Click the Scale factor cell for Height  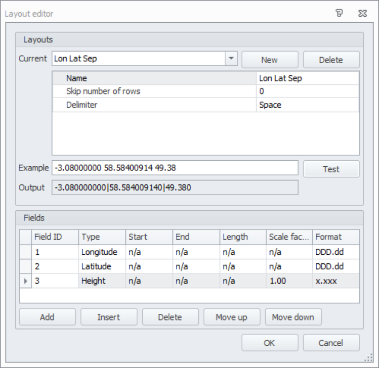pyautogui.click(x=289, y=281)
